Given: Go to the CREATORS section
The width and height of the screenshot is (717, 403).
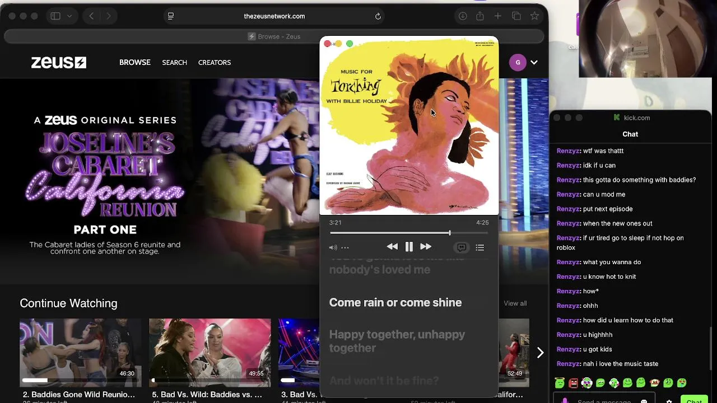Looking at the screenshot, I should pos(215,62).
